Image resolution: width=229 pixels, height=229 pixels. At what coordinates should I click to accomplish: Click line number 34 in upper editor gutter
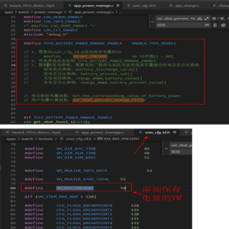click(x=13, y=65)
